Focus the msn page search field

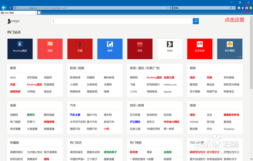122,21
